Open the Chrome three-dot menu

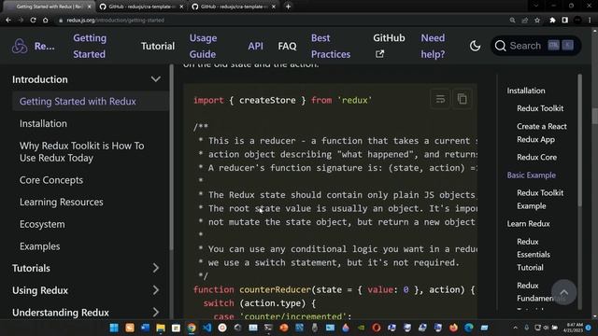(590, 21)
